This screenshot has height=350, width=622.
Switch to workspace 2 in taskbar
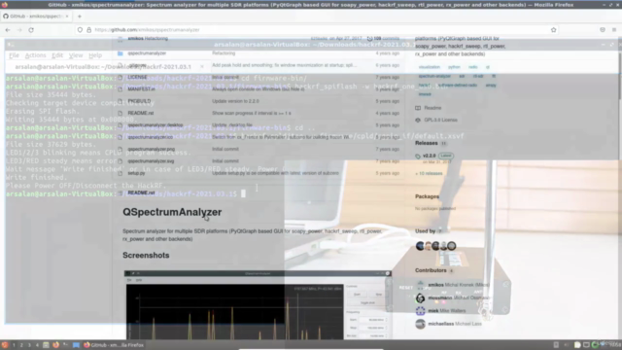click(21, 345)
